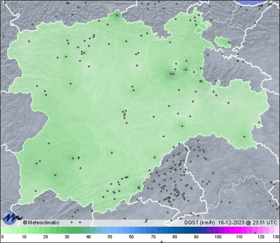The image size is (280, 243).
Task: Click the 130 scale label
Action: 276,237
